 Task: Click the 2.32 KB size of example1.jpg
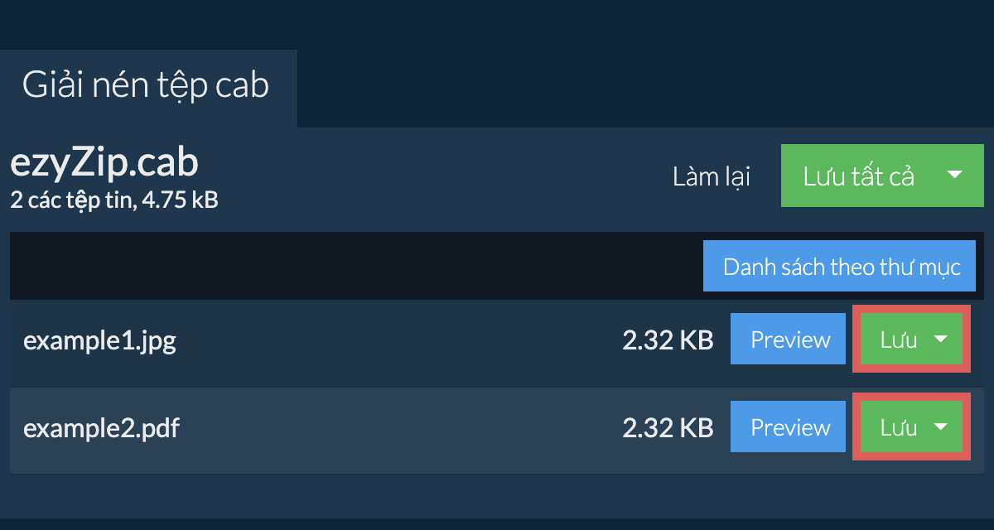point(668,340)
